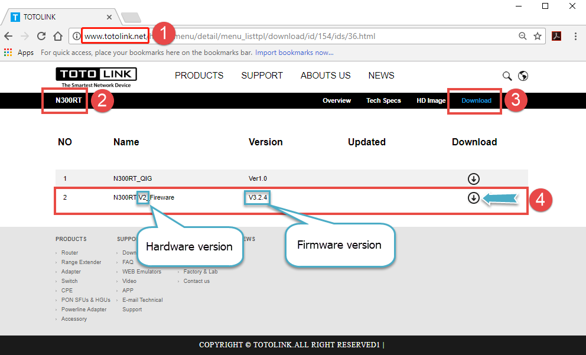The image size is (586, 355).
Task: Open the Chrome three-dot menu
Action: (575, 36)
